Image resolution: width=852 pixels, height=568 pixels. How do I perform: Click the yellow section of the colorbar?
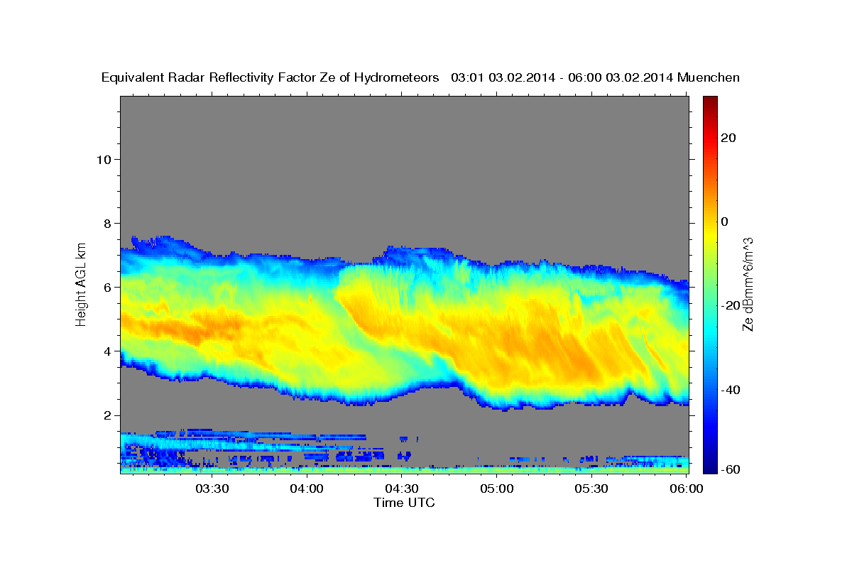pyautogui.click(x=710, y=234)
